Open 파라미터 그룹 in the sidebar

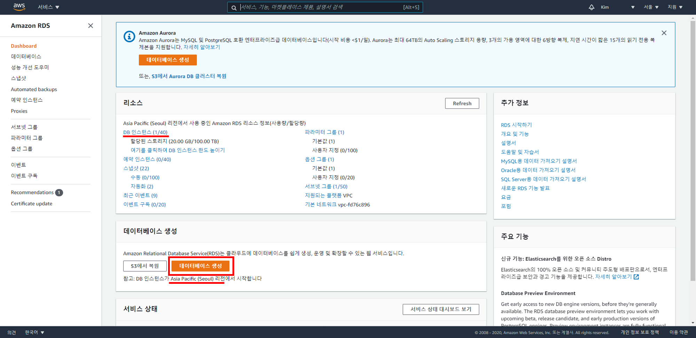[x=26, y=138]
